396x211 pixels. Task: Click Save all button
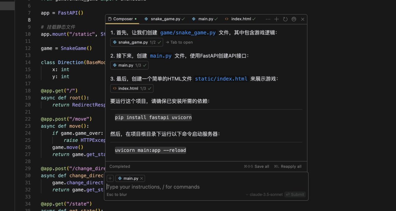coord(256,166)
